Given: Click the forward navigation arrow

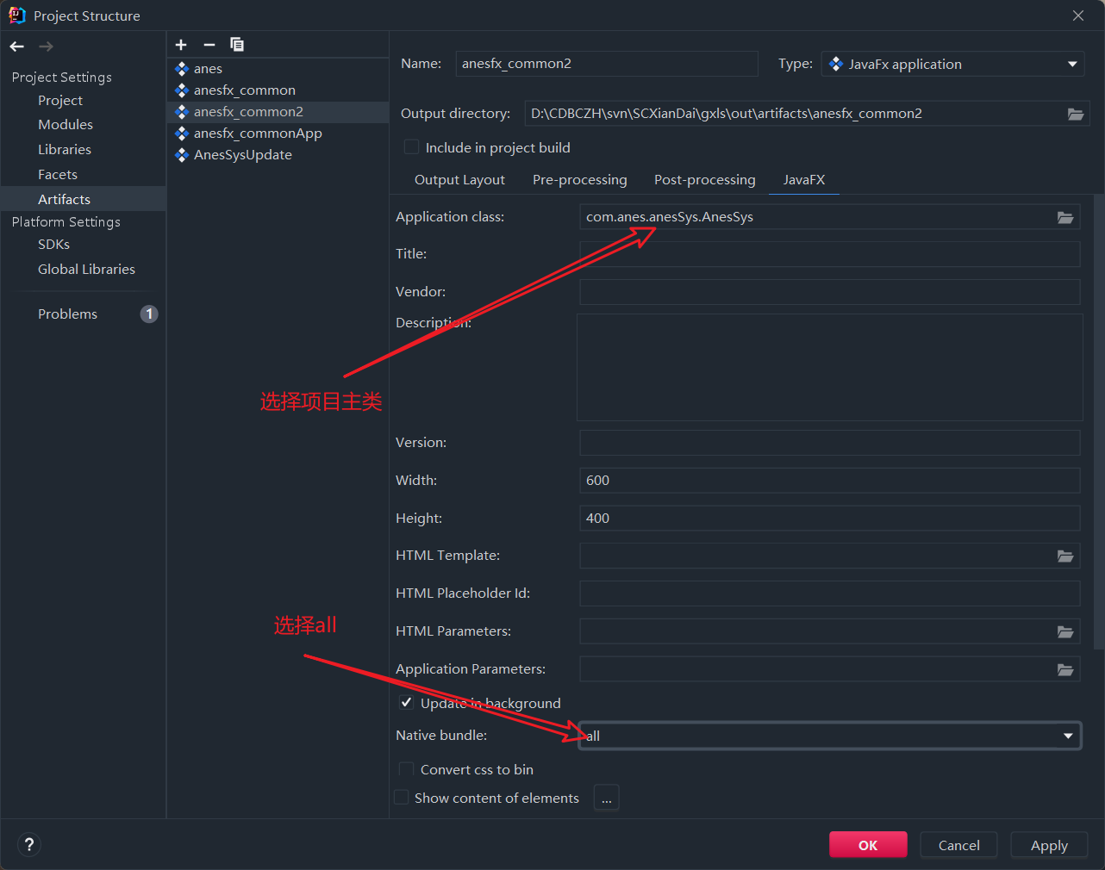Looking at the screenshot, I should click(x=46, y=47).
